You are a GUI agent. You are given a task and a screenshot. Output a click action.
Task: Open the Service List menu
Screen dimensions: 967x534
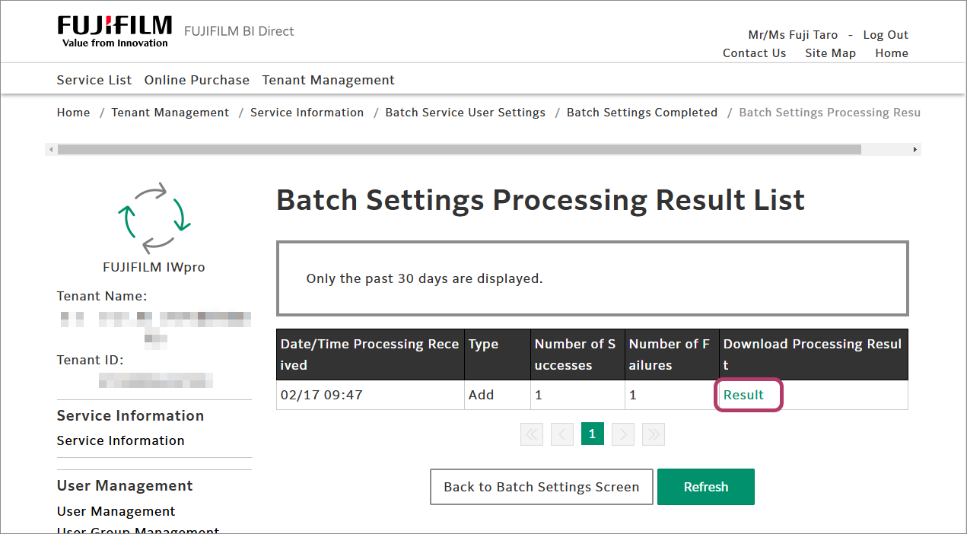[x=94, y=80]
